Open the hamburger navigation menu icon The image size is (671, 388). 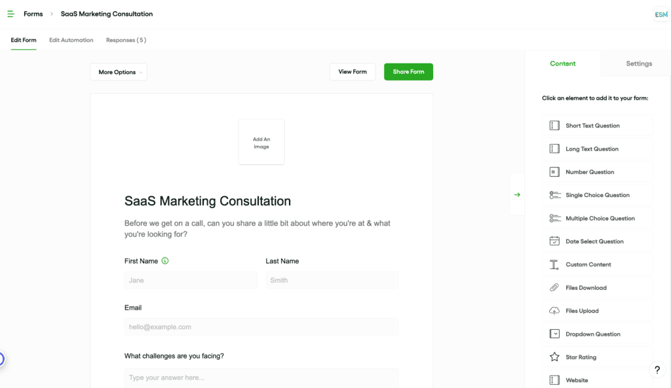10,14
